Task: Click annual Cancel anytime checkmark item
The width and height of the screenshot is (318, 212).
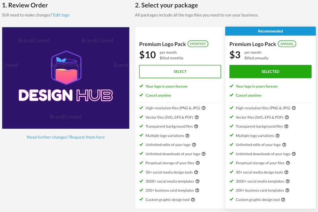Action: (x=248, y=95)
